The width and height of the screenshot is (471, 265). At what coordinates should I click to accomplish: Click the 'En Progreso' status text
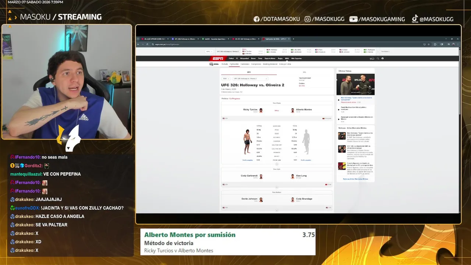coord(235,99)
